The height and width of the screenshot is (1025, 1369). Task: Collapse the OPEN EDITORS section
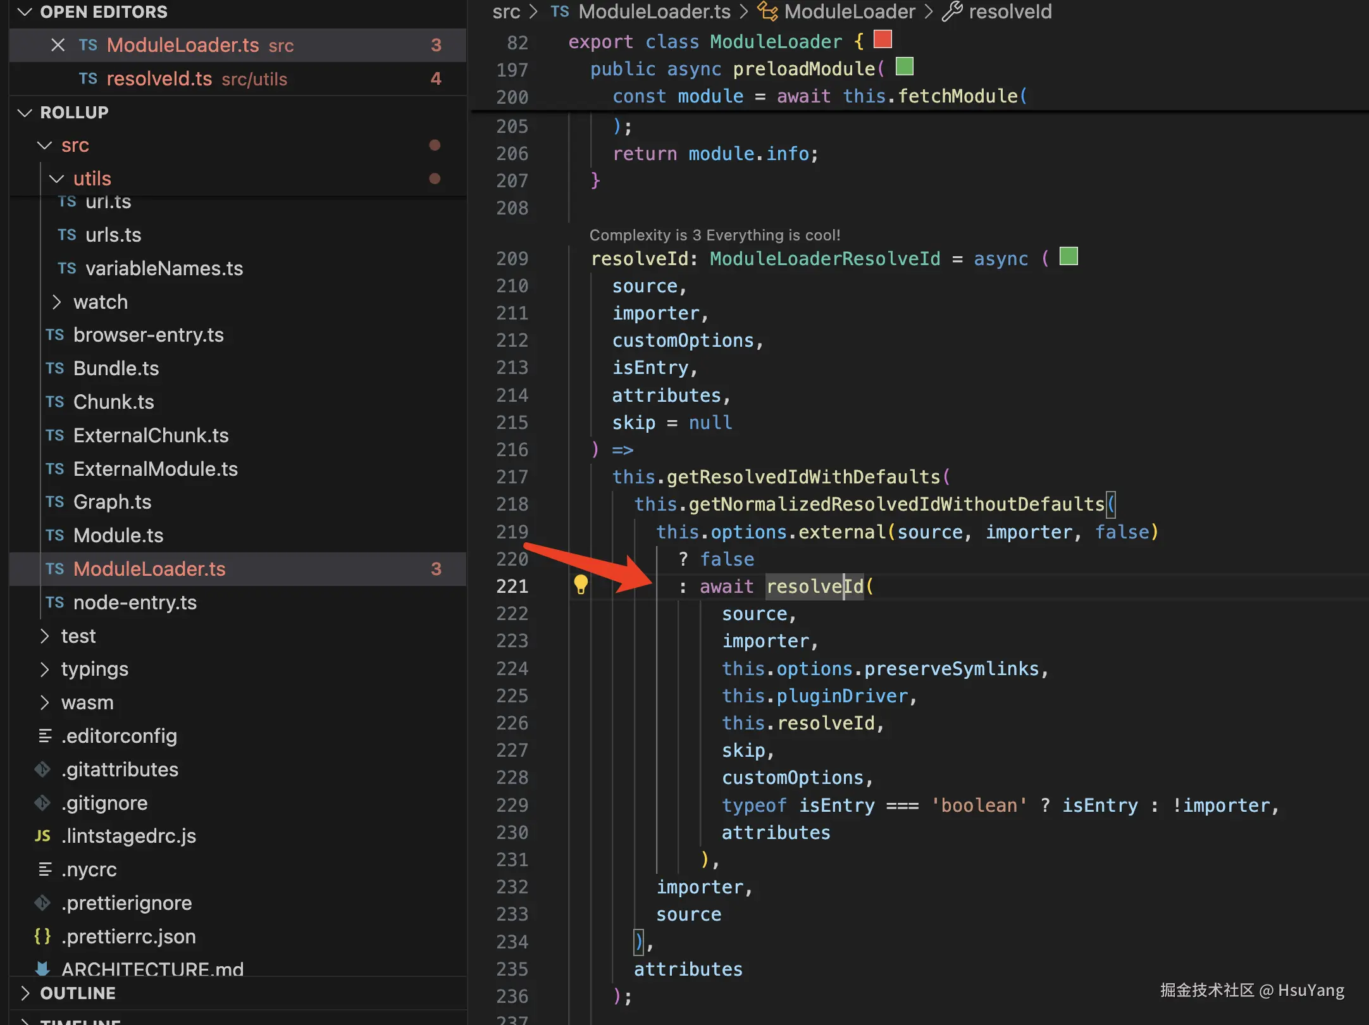tap(25, 11)
